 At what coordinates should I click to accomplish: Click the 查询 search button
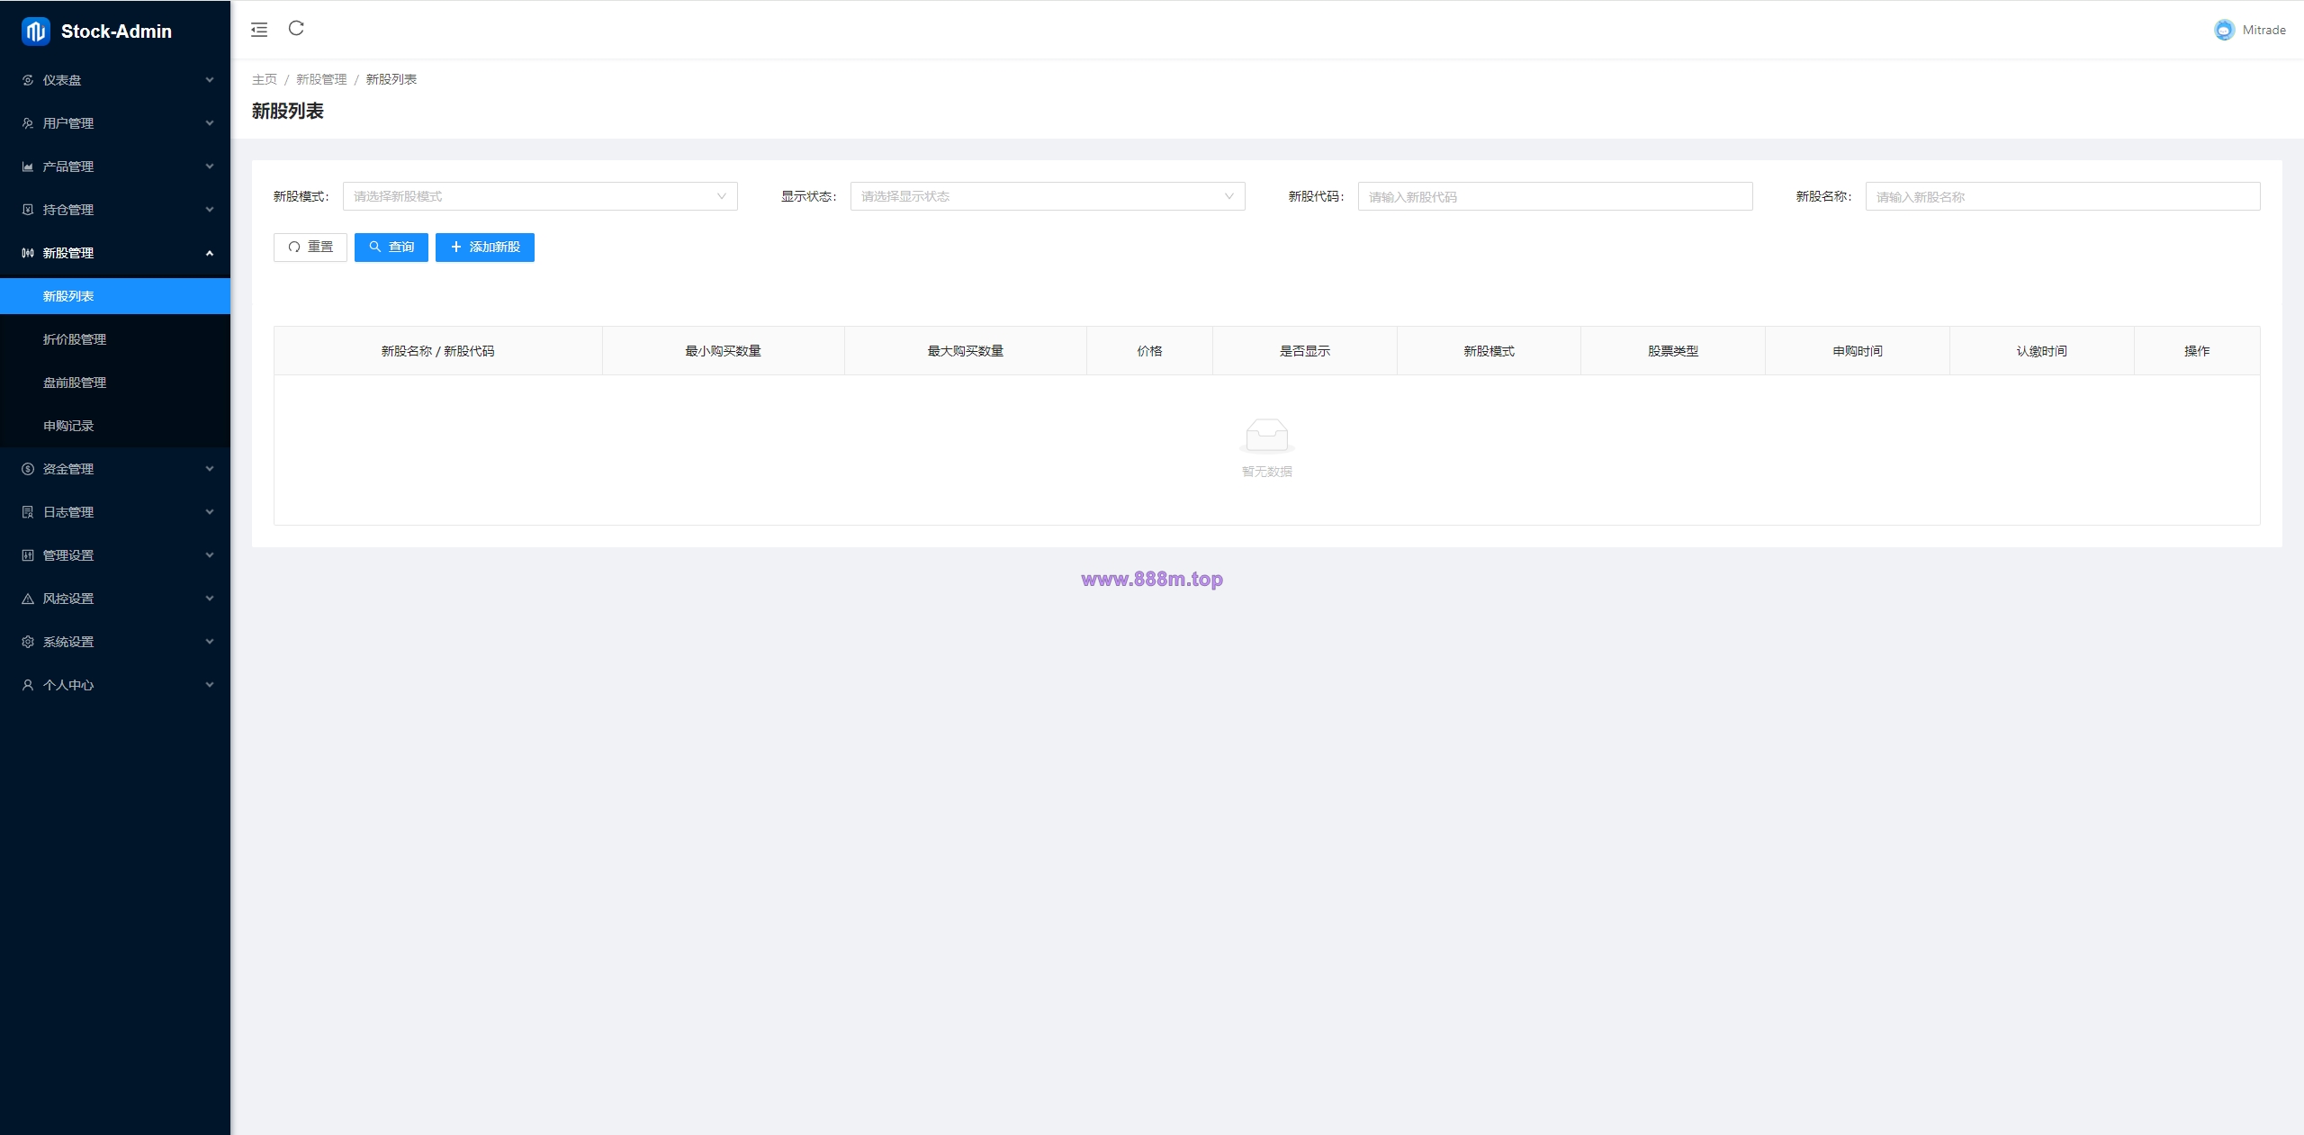pos(391,248)
